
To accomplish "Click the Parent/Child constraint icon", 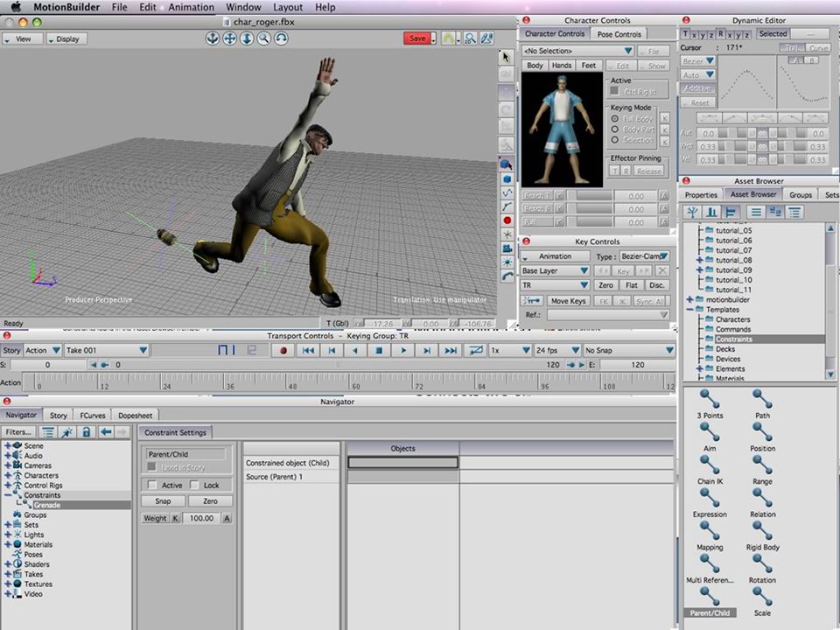I will (710, 596).
